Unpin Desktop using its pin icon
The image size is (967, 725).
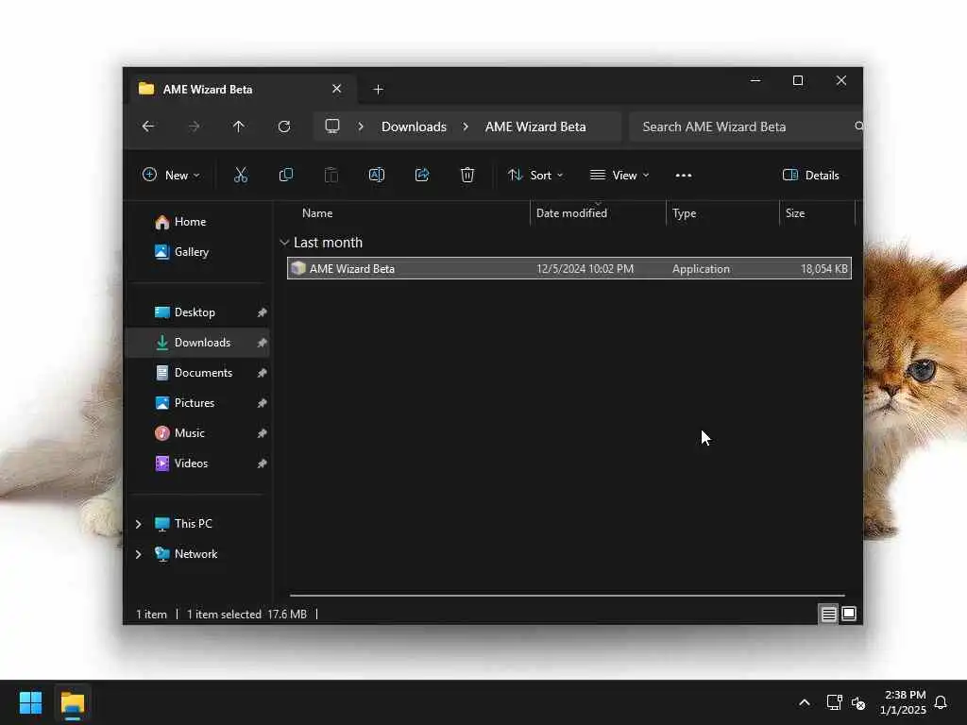(x=262, y=312)
